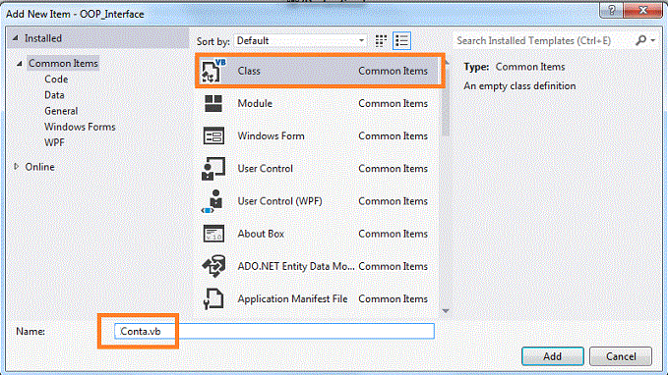Click the Cancel button

621,356
